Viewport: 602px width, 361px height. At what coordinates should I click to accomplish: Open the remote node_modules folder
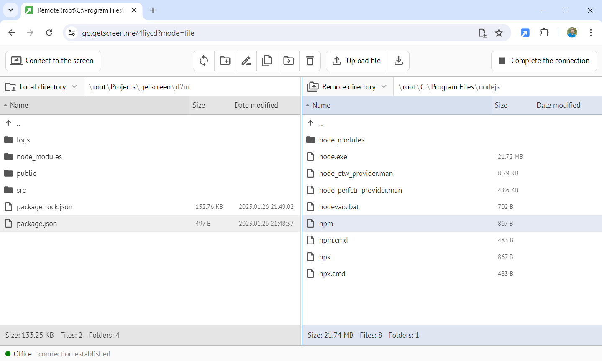click(x=341, y=140)
